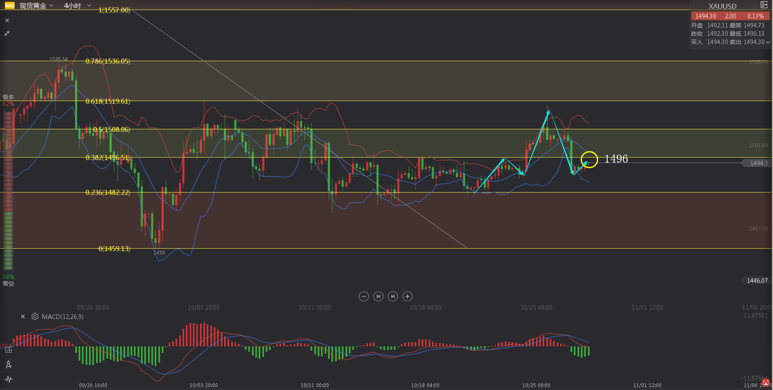Open the chart type icon on left bar

pos(9,350)
